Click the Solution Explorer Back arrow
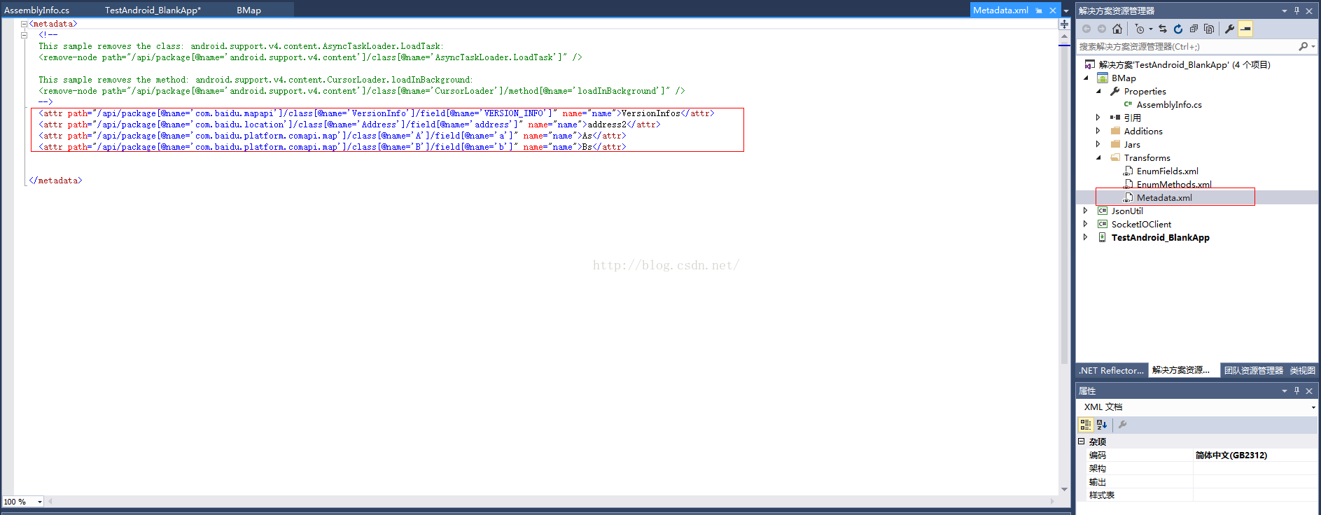This screenshot has height=515, width=1321. tap(1086, 29)
